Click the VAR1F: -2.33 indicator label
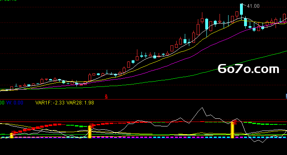 [x=50, y=103]
